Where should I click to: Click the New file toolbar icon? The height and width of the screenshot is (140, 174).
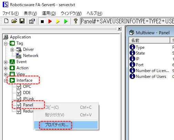6,21
